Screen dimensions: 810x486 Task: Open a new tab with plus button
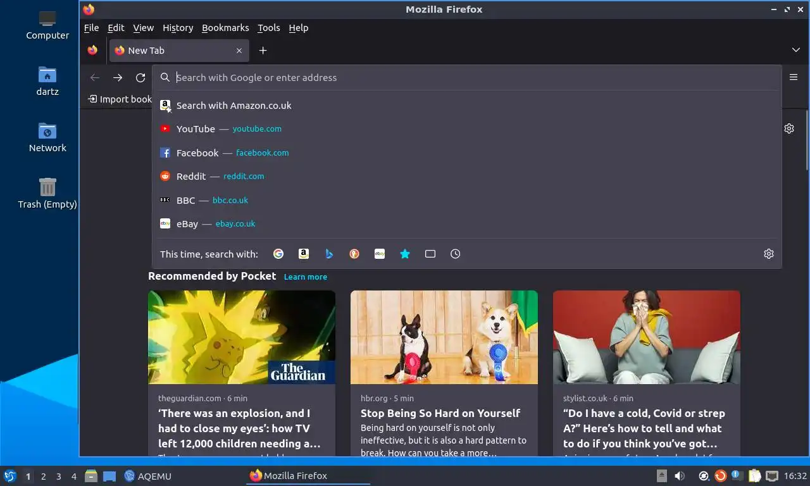[x=263, y=51]
